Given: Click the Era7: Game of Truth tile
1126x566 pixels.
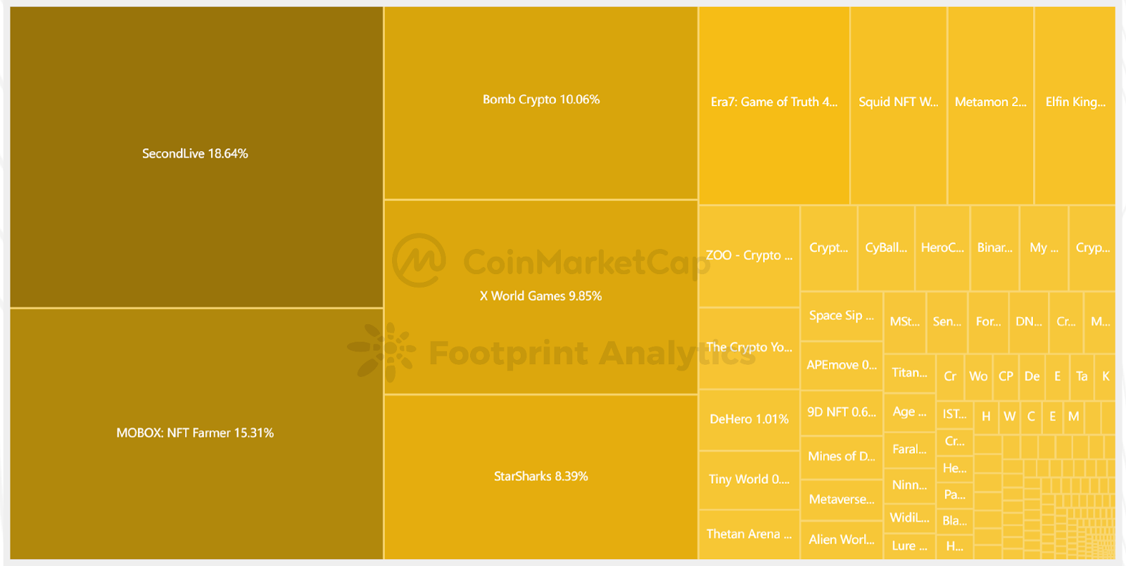Looking at the screenshot, I should pyautogui.click(x=773, y=103).
